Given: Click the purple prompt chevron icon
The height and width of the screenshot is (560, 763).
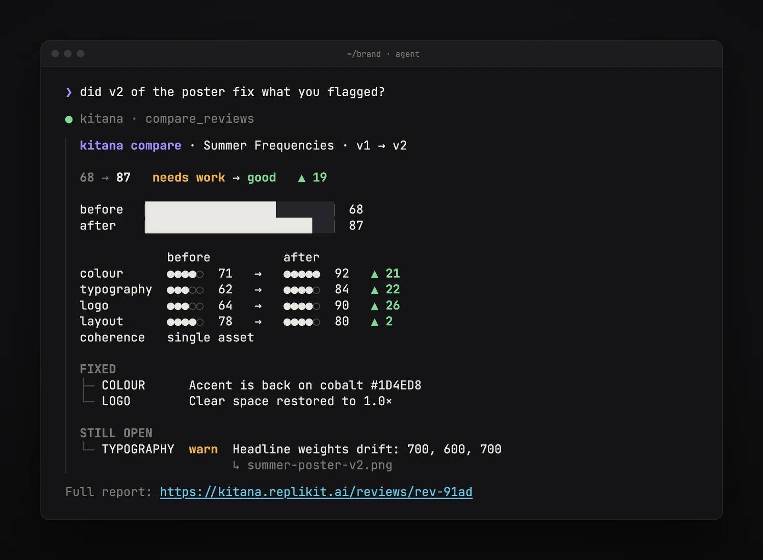Looking at the screenshot, I should coord(69,92).
